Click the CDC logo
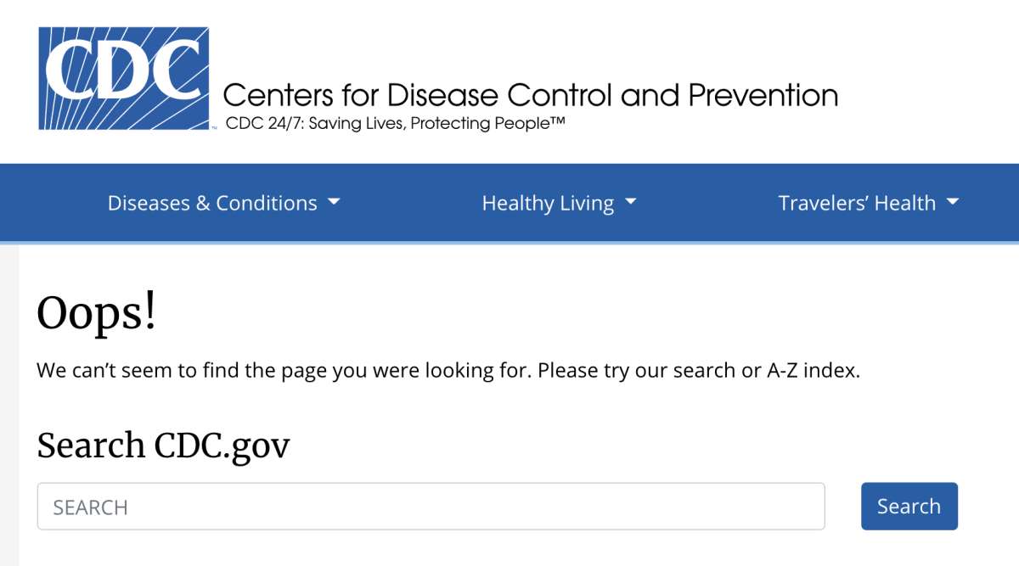 point(124,78)
